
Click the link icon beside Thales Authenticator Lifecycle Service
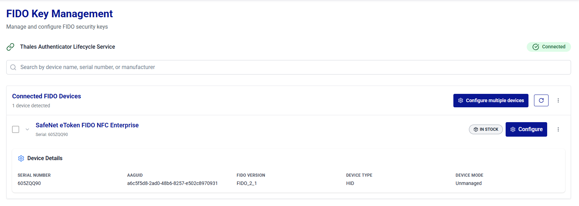click(x=10, y=47)
